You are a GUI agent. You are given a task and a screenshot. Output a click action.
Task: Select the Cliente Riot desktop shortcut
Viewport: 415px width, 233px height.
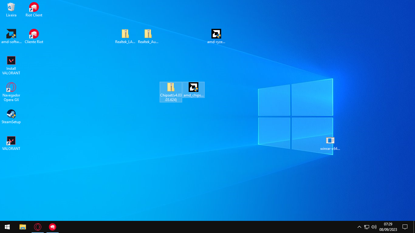34,36
